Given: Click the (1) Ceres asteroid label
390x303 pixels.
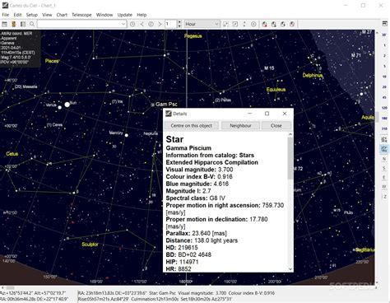Looking at the screenshot, I should [54, 125].
